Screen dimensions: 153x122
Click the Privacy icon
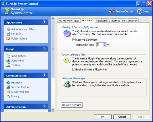[x=8, y=96]
